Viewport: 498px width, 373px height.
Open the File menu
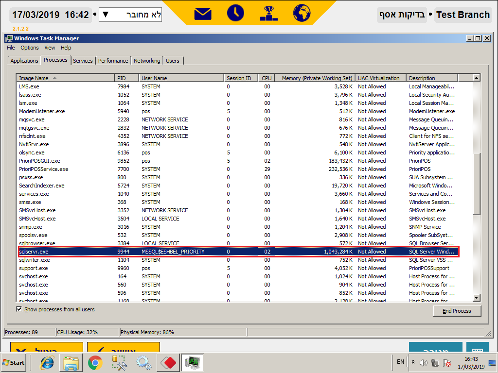coord(11,48)
